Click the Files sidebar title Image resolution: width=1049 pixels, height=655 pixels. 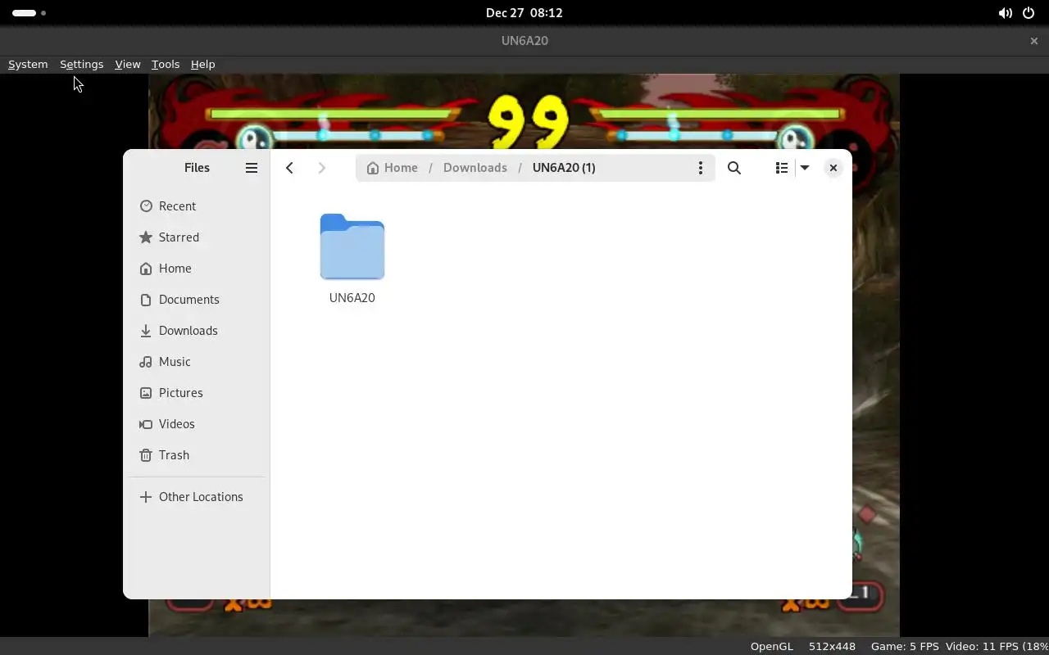(x=197, y=168)
